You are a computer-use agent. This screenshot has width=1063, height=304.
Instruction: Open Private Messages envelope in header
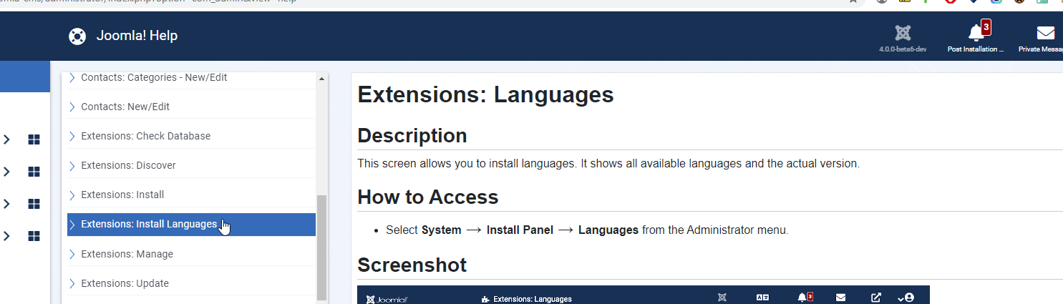[x=1045, y=32]
